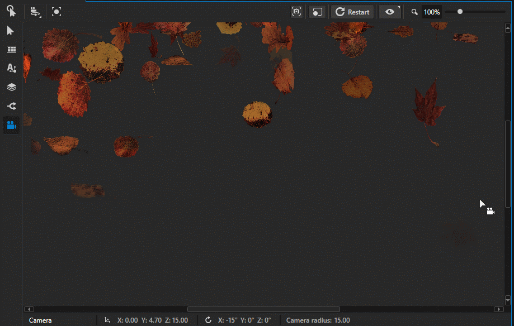514x326 pixels.
Task: Activate the interaction click tool
Action: point(10,11)
